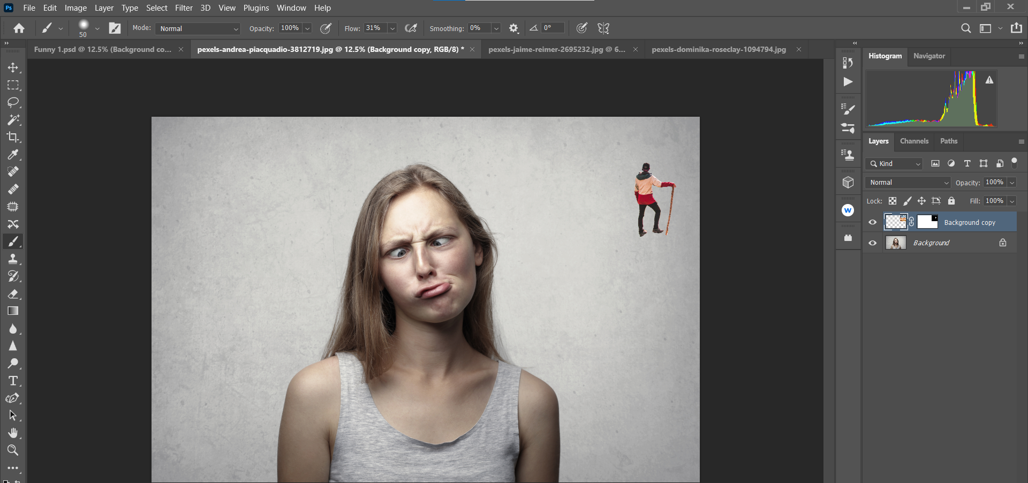Toggle lock transparent pixels
The width and height of the screenshot is (1028, 483).
(893, 201)
